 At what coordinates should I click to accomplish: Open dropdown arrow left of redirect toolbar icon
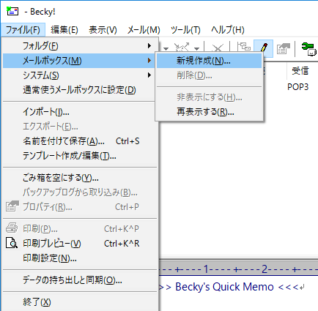pos(166,49)
